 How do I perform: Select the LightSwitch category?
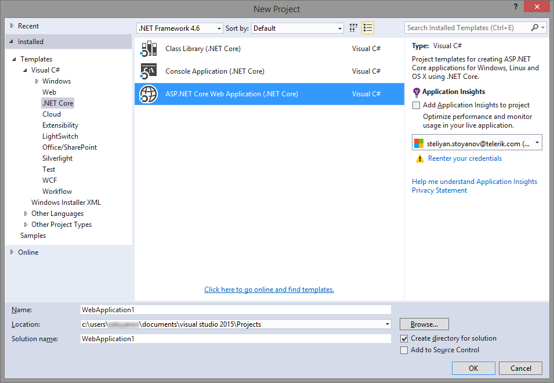click(x=60, y=136)
